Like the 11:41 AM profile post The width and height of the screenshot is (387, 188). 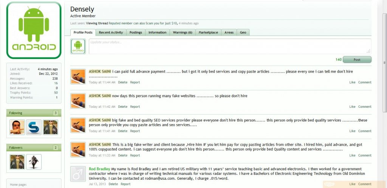352,131
